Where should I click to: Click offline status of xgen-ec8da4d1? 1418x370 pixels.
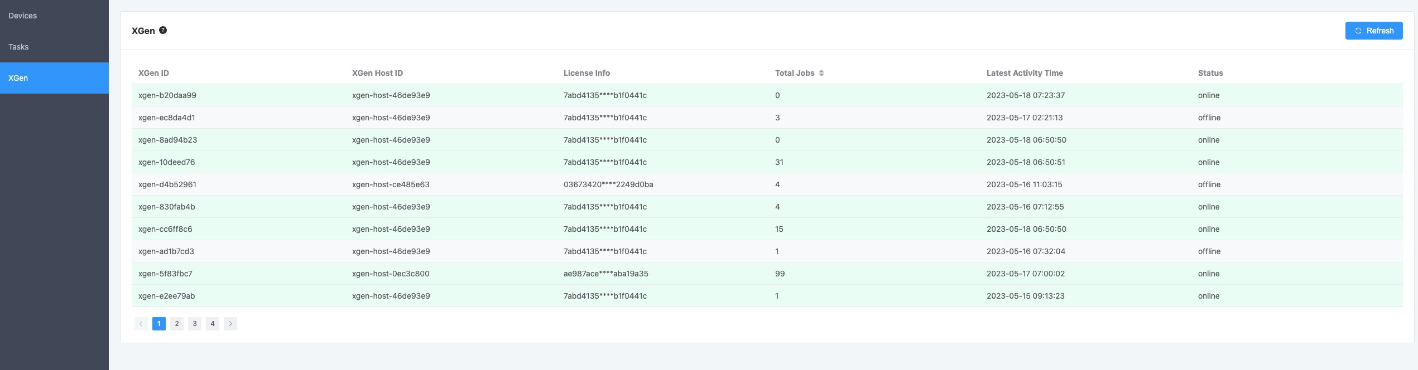(1209, 118)
